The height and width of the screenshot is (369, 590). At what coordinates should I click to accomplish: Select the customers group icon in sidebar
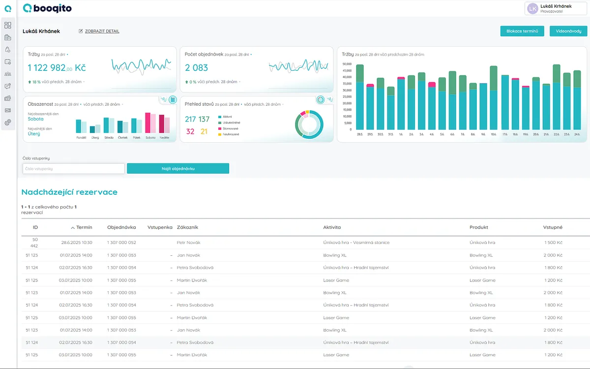[x=8, y=74]
